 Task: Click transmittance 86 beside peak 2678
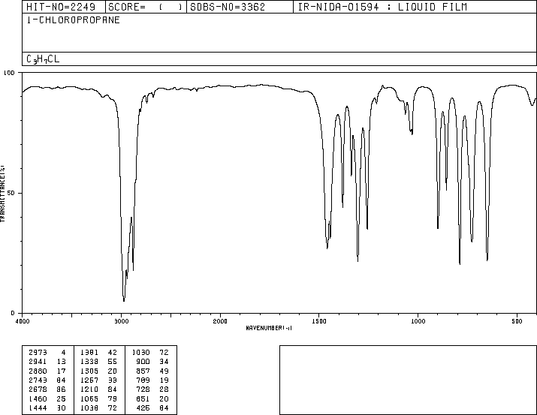62,389
